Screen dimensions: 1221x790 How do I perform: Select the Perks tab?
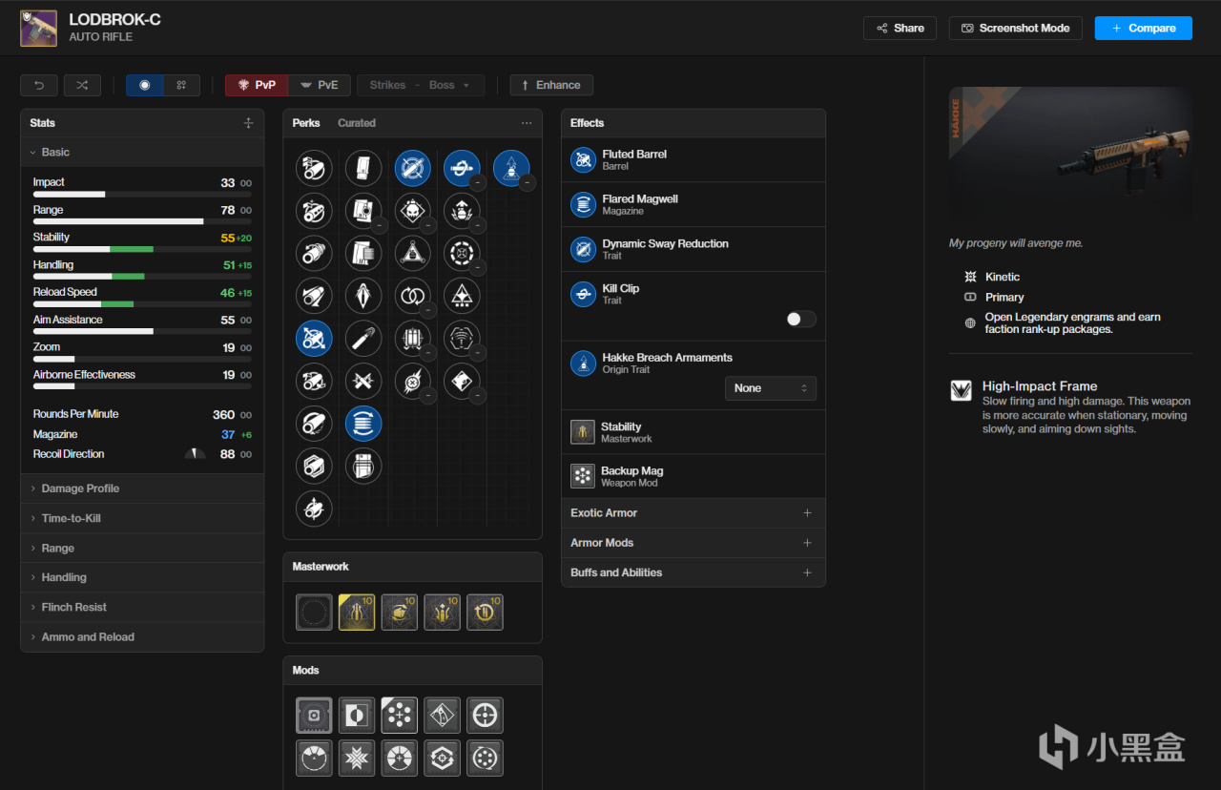point(306,123)
